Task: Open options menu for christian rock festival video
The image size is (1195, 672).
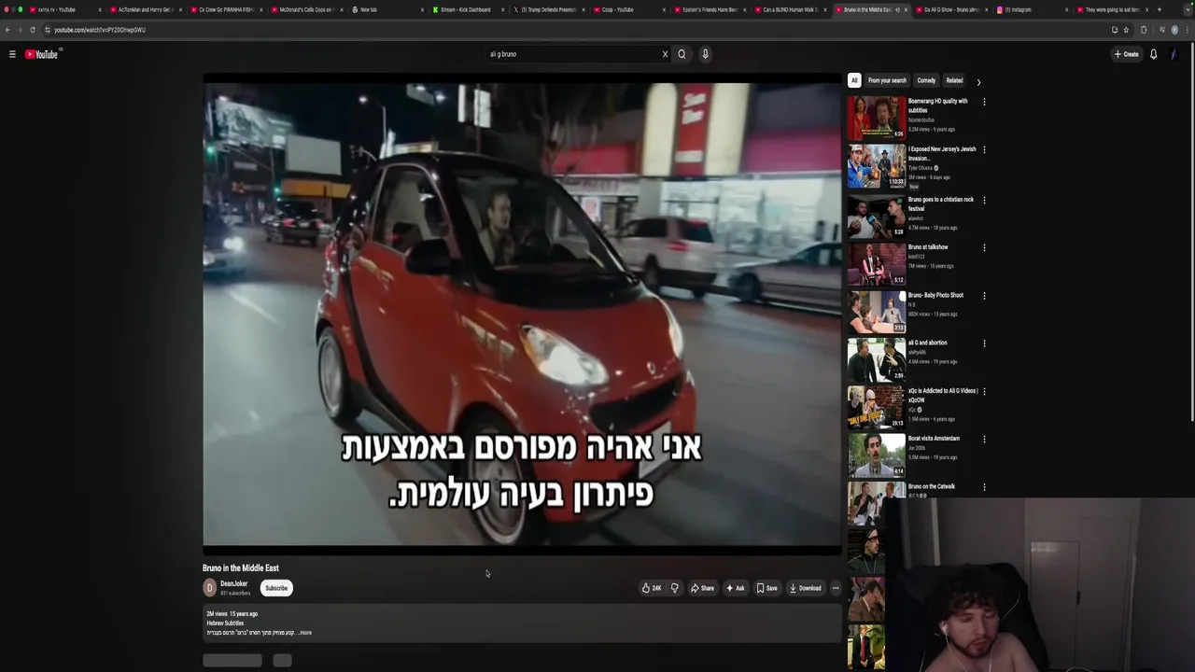Action: pyautogui.click(x=984, y=200)
